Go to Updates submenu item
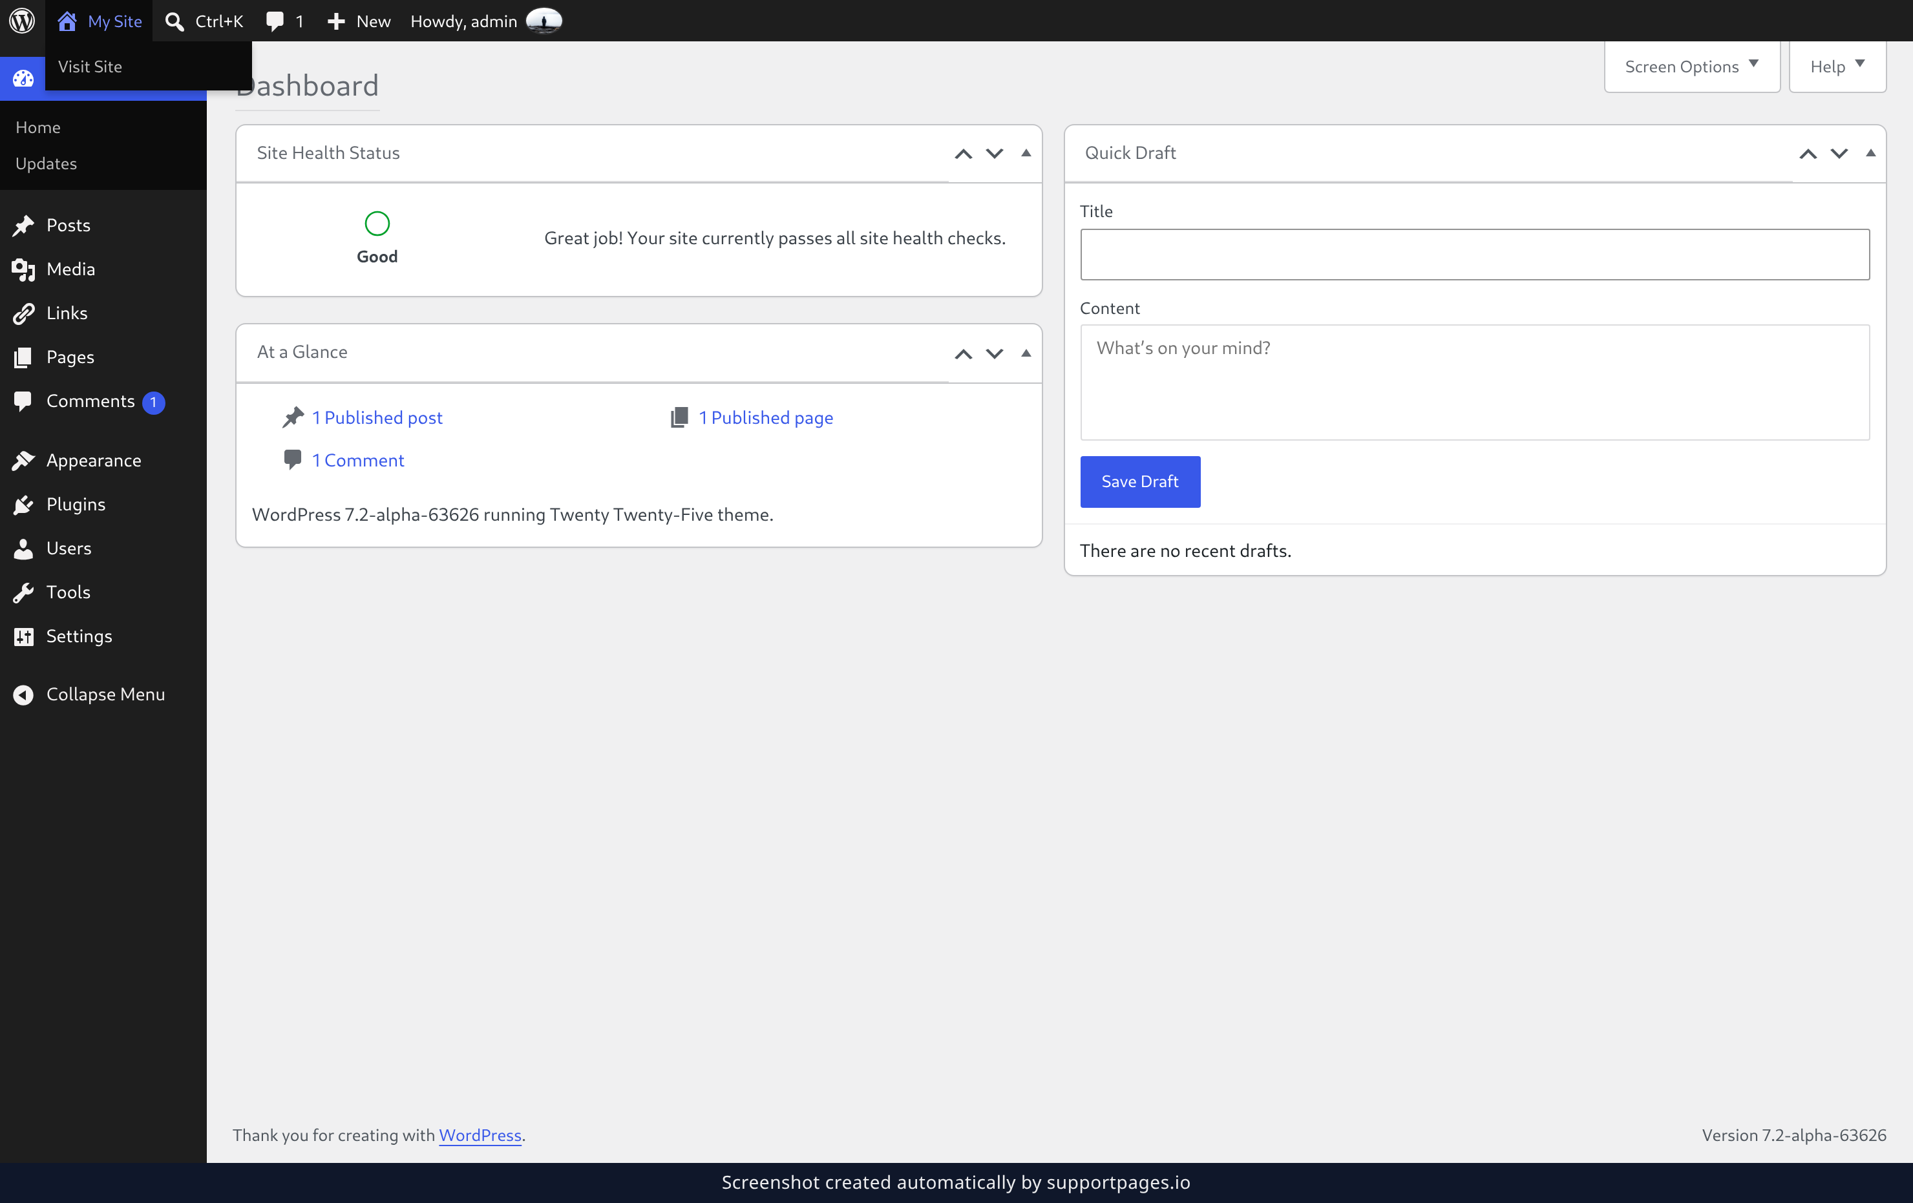The height and width of the screenshot is (1203, 1913). [46, 163]
